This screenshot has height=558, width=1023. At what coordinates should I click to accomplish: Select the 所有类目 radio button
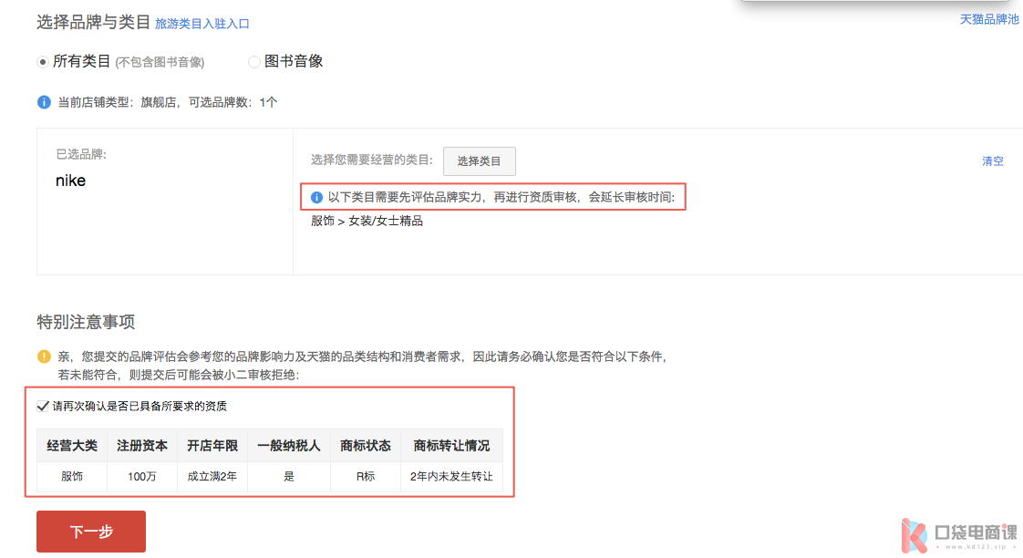click(x=43, y=62)
